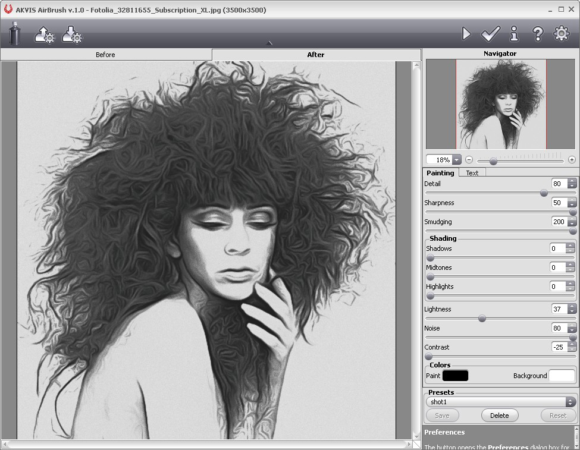Click the Open image icon in toolbar
Viewport: 580px width, 450px height.
click(x=45, y=34)
